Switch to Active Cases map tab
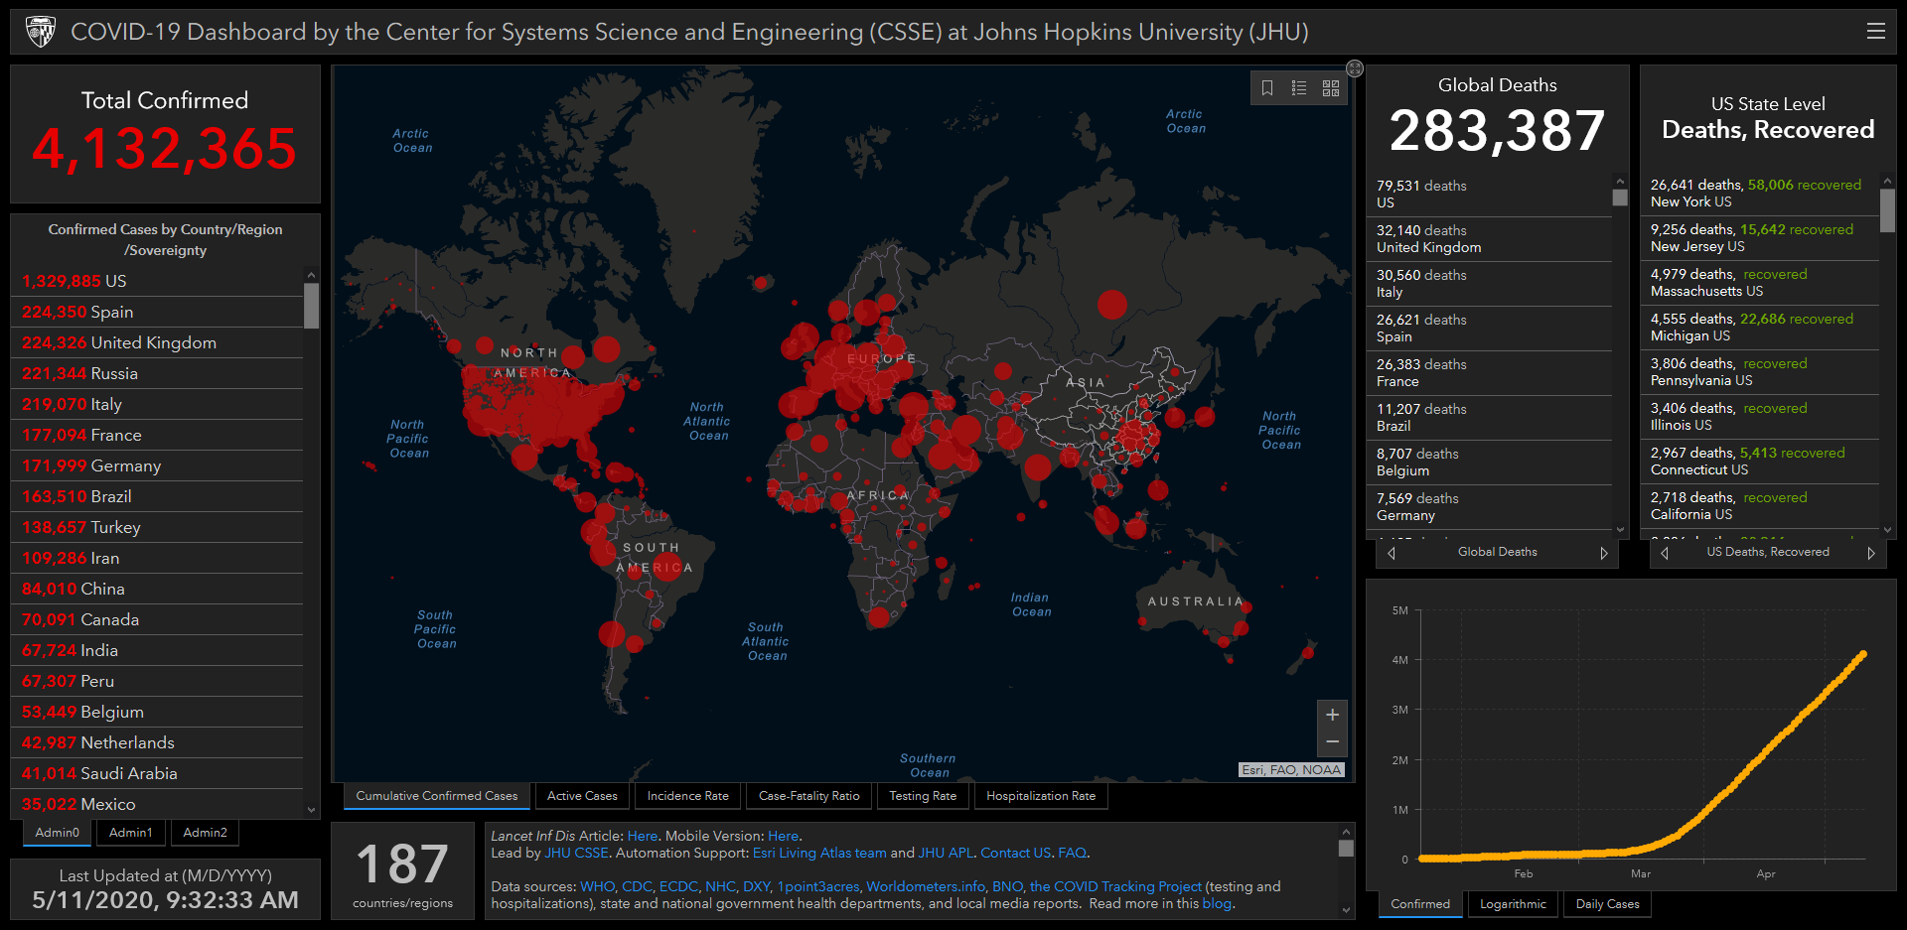The image size is (1907, 930). [582, 796]
